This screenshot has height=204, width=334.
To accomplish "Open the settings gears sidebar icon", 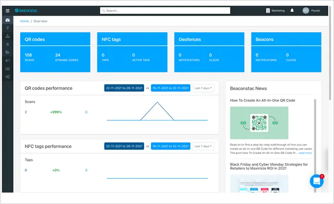I will pyautogui.click(x=8, y=77).
